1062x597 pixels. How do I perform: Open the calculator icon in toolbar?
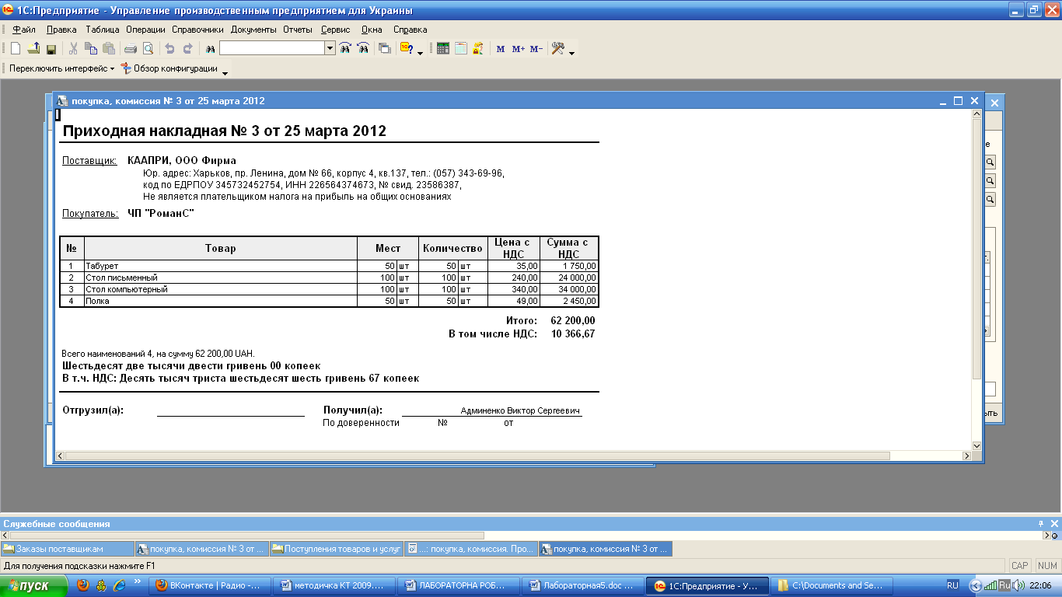[443, 48]
